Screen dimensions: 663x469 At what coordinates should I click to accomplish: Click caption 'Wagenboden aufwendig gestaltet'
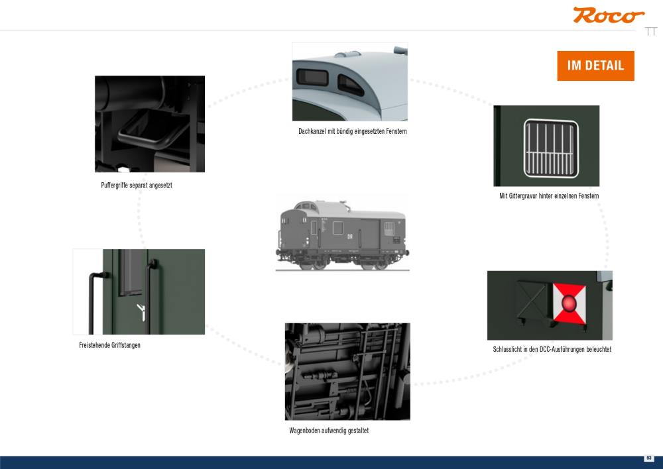(x=329, y=431)
